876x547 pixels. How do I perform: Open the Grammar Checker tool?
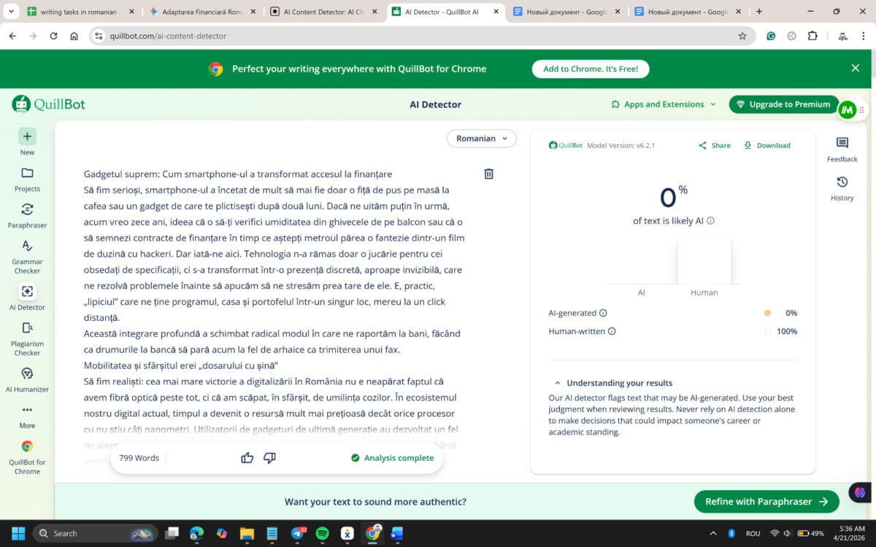27,257
